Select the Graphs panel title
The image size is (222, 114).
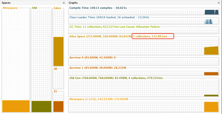[73, 3]
